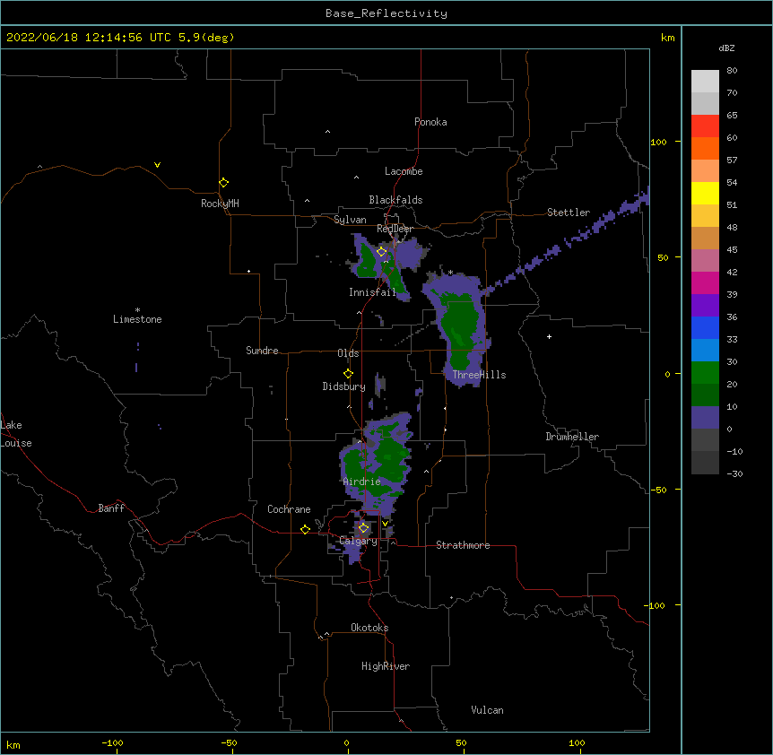Viewport: 773px width, 755px height.
Task: Click the Vulcan label
Action: pyautogui.click(x=487, y=710)
